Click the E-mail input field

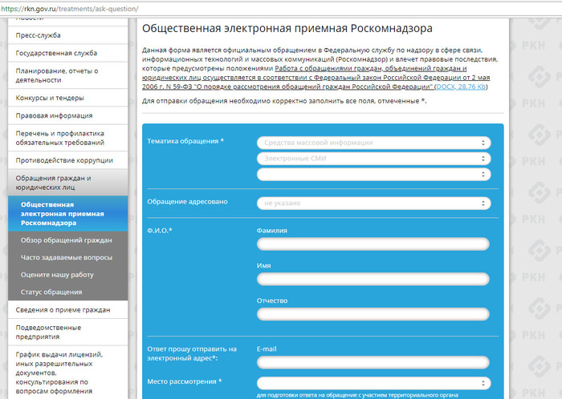coord(373,363)
